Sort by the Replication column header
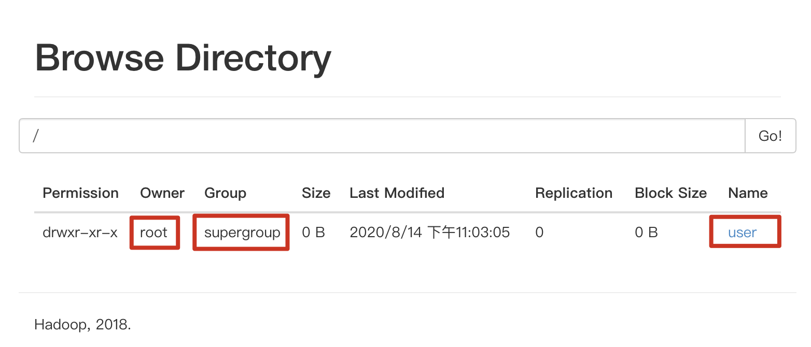Viewport: 811px width, 347px height. click(x=574, y=193)
